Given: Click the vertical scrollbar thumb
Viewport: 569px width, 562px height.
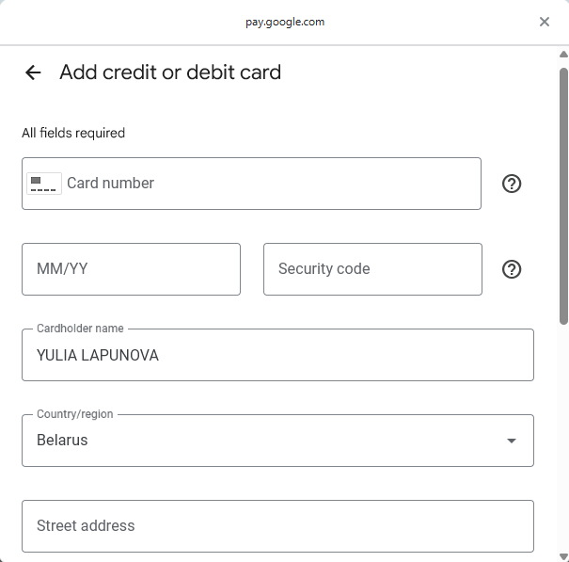Looking at the screenshot, I should 563,196.
